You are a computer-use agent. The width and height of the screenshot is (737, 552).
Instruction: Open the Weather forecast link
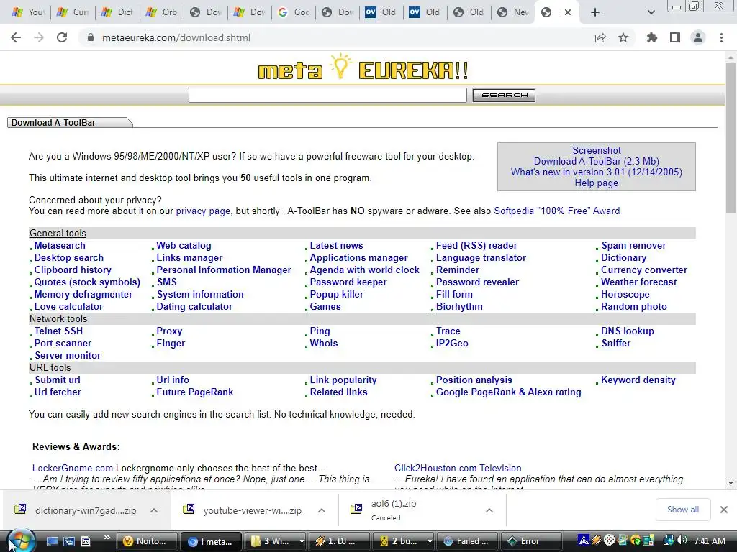(x=639, y=282)
